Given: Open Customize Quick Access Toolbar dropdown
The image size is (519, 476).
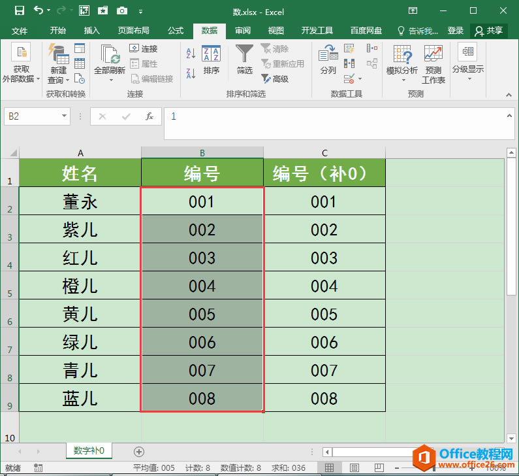Looking at the screenshot, I should point(140,12).
